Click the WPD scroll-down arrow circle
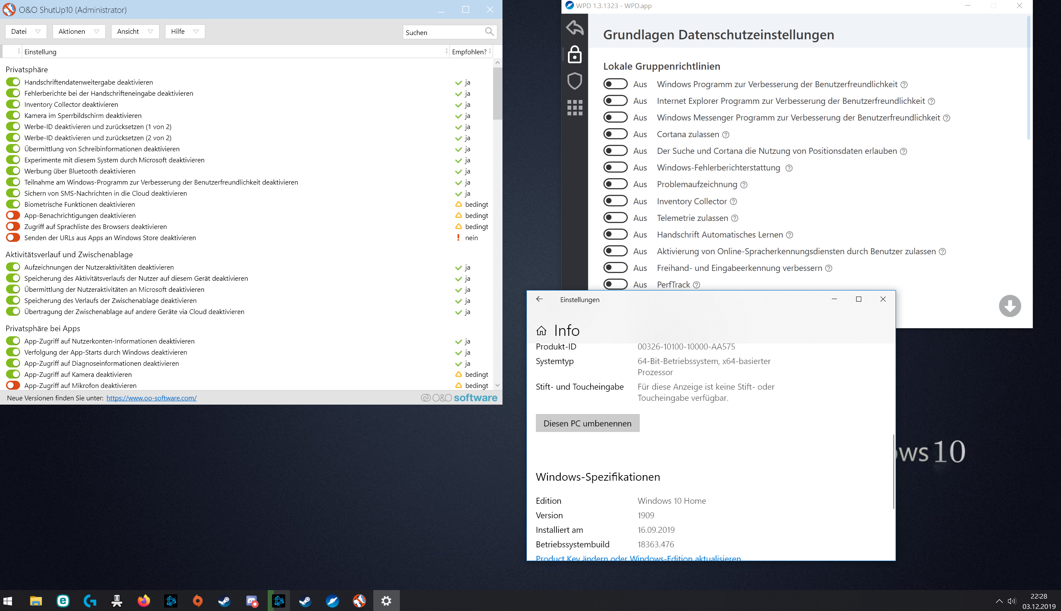 point(1010,306)
